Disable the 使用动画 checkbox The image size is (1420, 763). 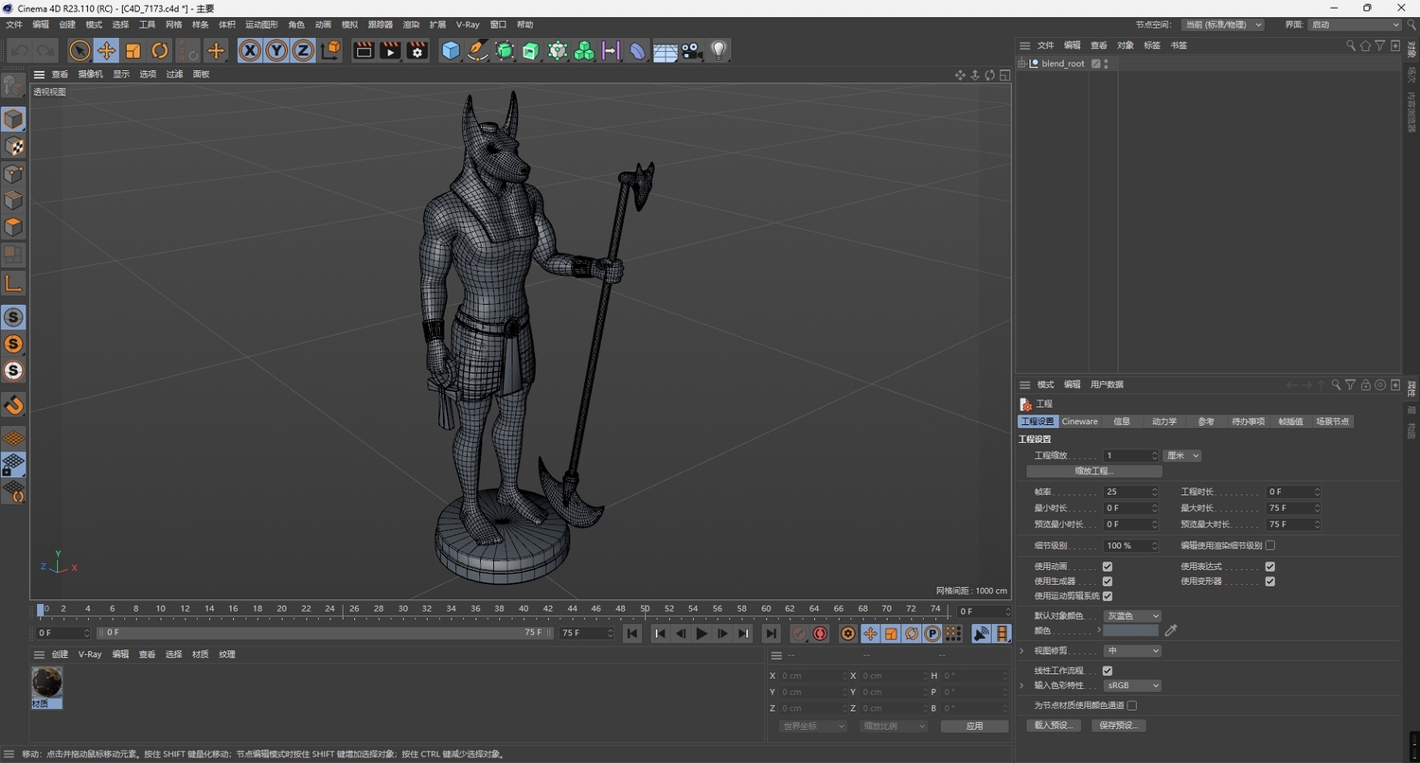tap(1108, 566)
